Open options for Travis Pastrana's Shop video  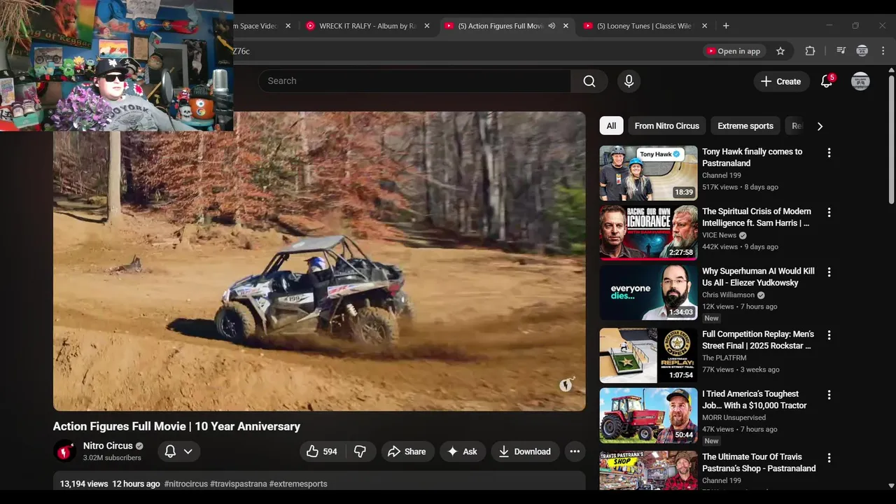coord(829,458)
